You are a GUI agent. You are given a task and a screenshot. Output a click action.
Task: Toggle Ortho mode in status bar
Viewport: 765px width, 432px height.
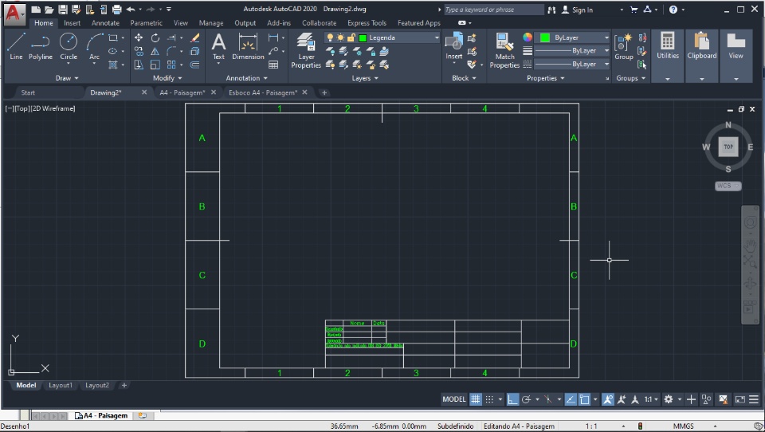coord(512,399)
